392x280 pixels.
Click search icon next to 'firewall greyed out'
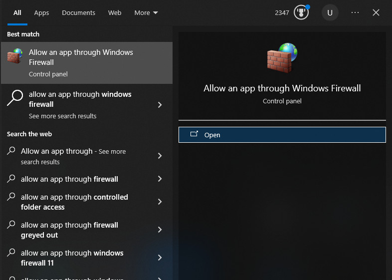(x=11, y=225)
